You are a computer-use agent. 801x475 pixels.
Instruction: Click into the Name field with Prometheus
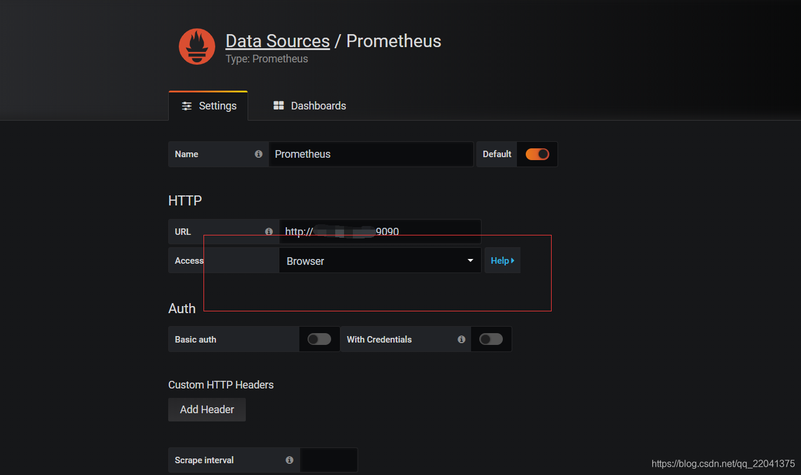(371, 154)
